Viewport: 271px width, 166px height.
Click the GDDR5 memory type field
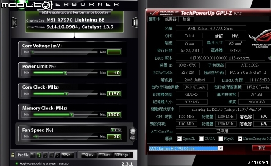191,95
